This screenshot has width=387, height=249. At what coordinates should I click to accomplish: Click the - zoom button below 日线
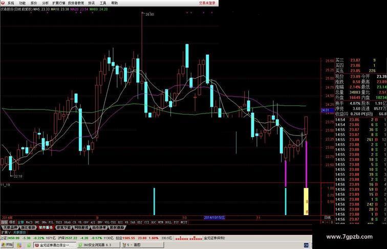[328, 222]
